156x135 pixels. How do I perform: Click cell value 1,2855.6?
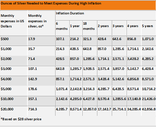(x=119, y=99)
